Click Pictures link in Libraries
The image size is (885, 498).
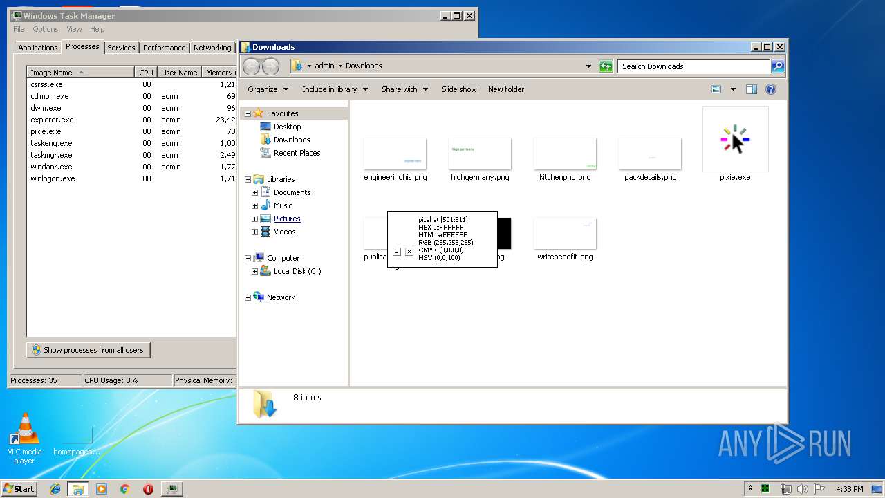pyautogui.click(x=287, y=219)
